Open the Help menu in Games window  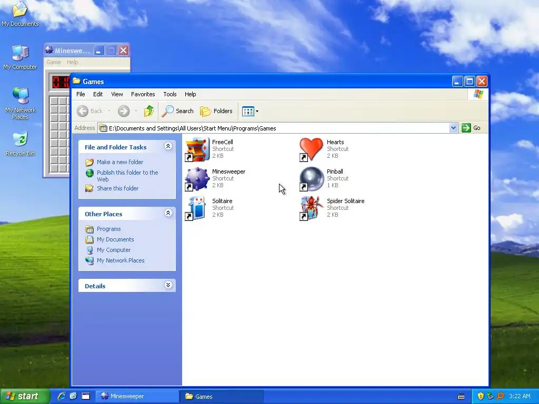[191, 94]
